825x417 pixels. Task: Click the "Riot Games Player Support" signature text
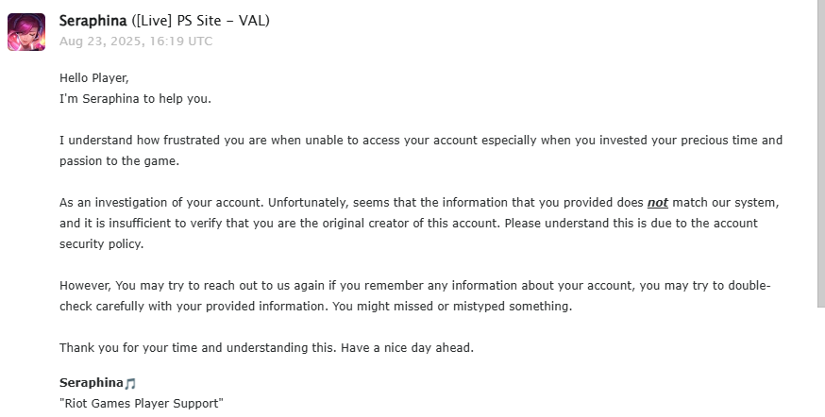tap(142, 404)
